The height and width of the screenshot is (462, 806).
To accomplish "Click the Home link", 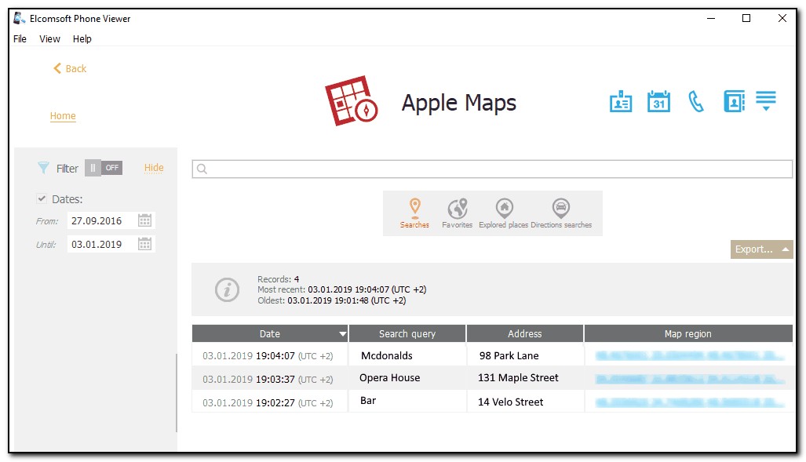I will click(63, 116).
